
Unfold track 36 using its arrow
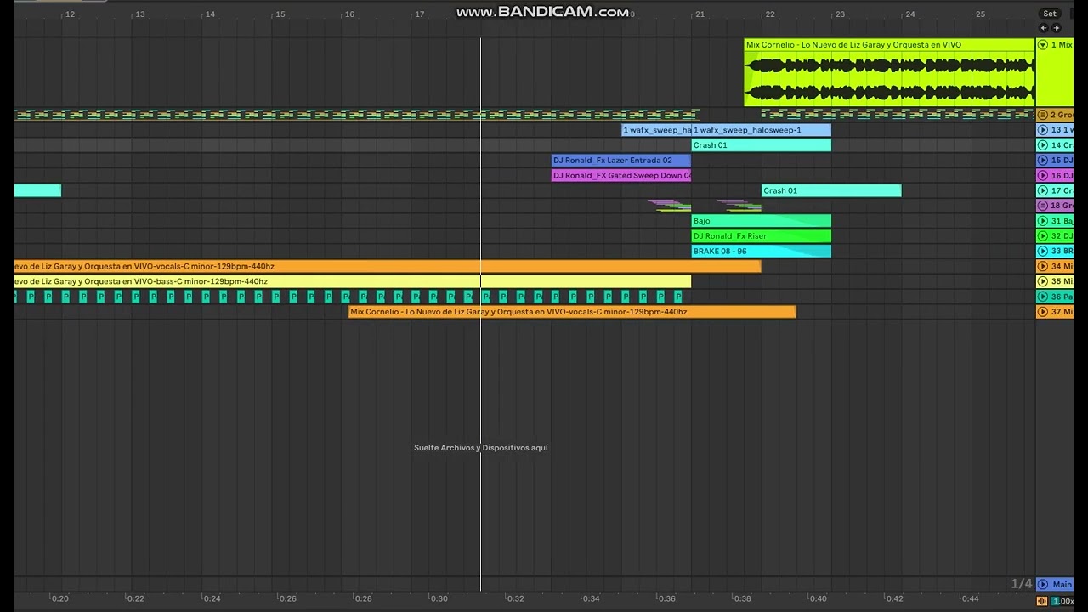pyautogui.click(x=1043, y=297)
